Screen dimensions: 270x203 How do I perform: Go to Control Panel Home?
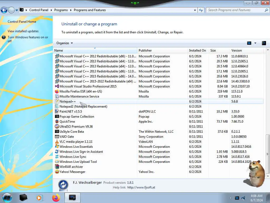point(22,22)
